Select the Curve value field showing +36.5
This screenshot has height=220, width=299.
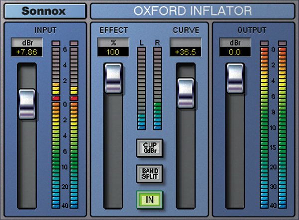(x=185, y=51)
